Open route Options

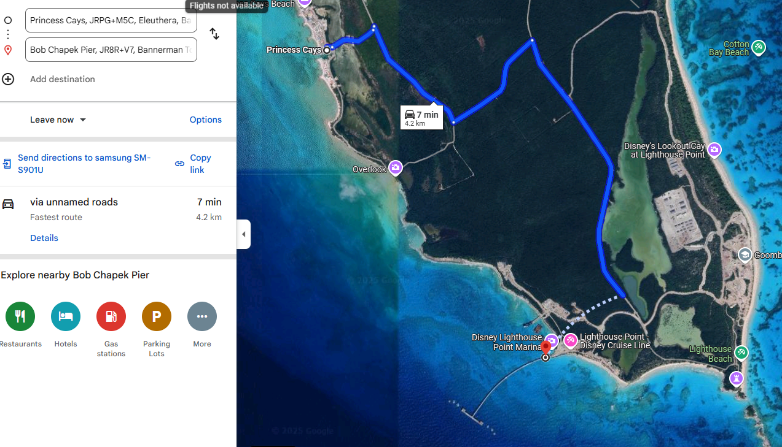[205, 120]
